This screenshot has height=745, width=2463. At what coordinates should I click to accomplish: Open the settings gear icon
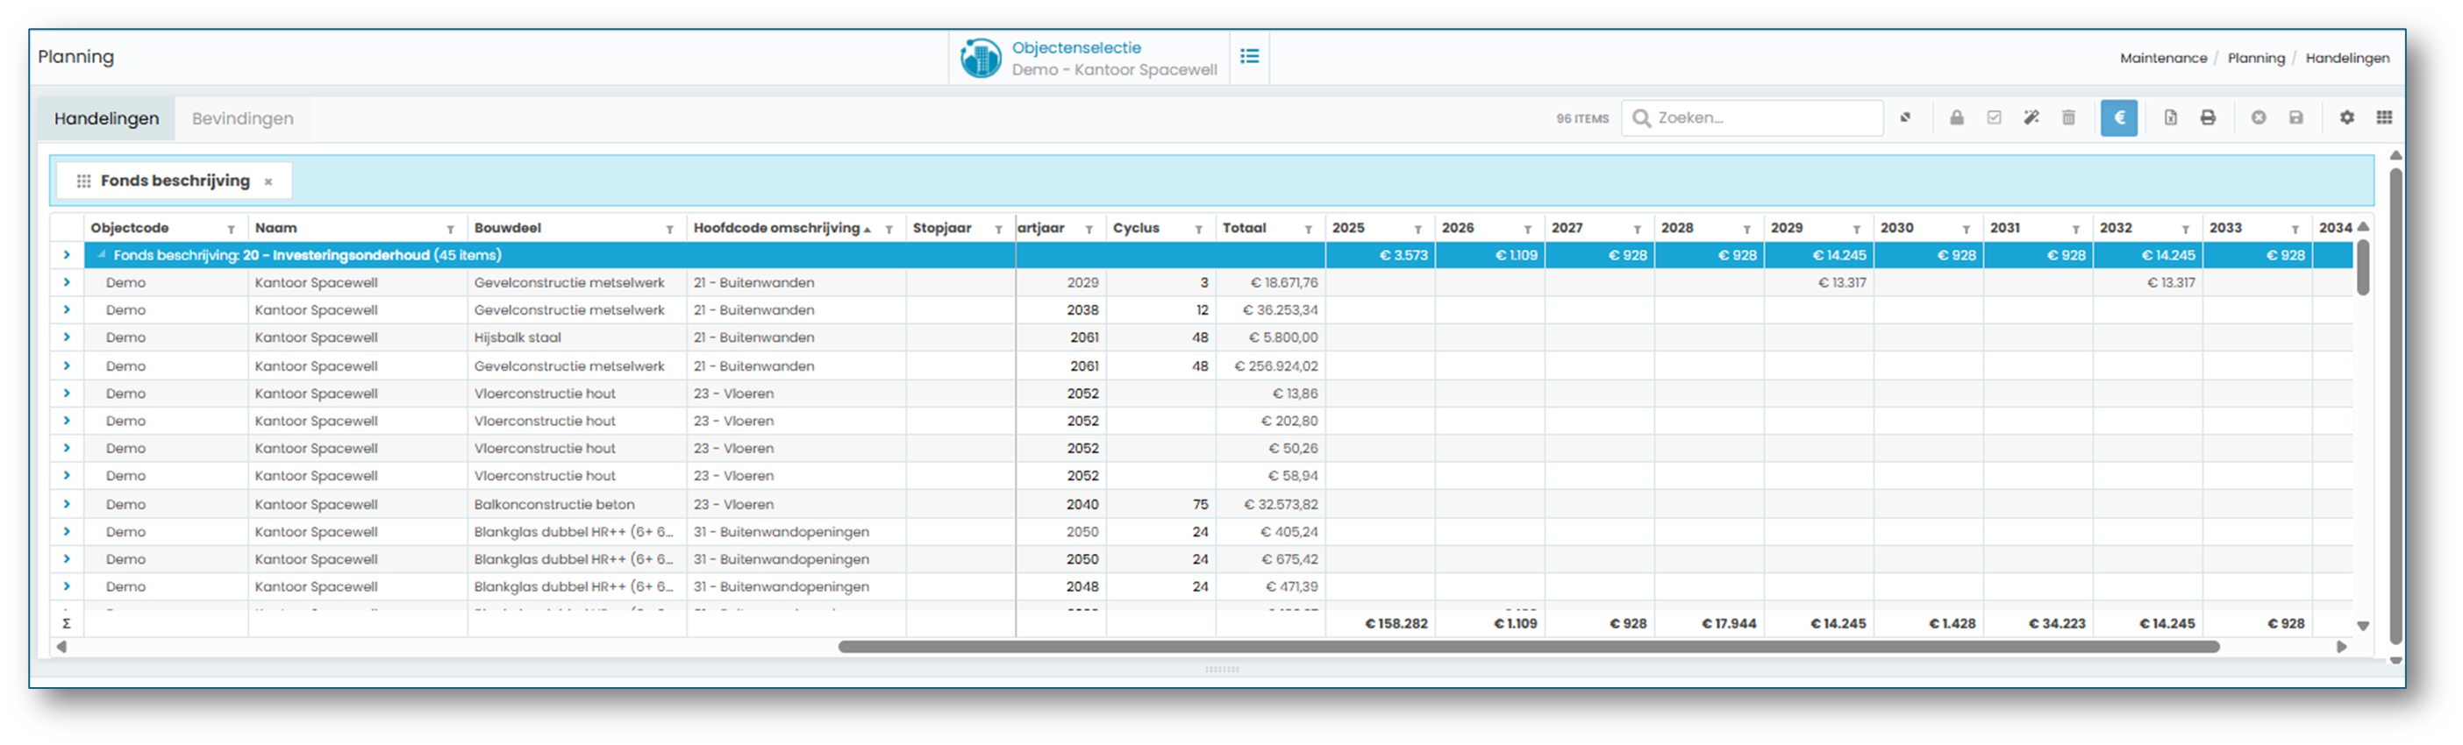[2346, 117]
